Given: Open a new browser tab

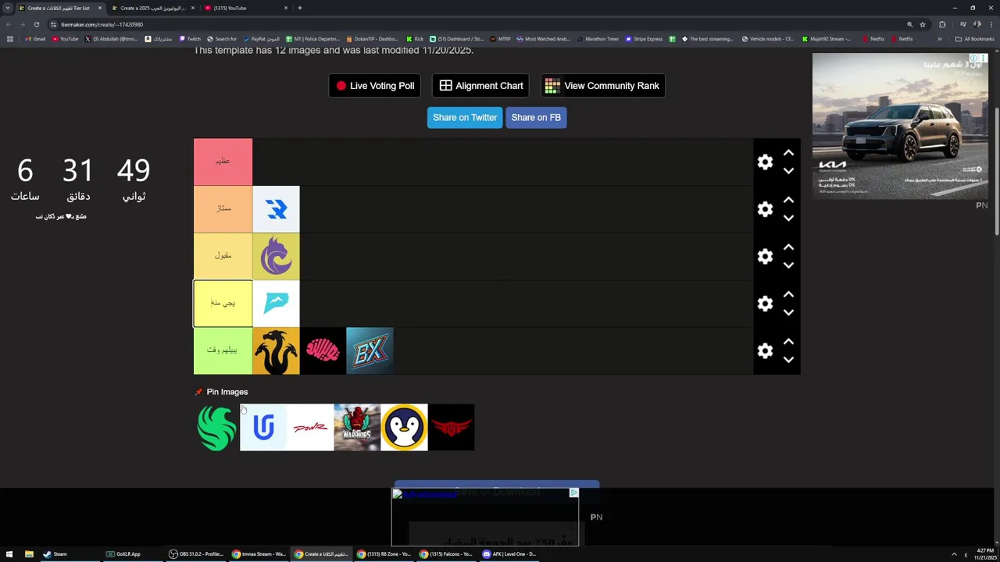Looking at the screenshot, I should (x=300, y=8).
